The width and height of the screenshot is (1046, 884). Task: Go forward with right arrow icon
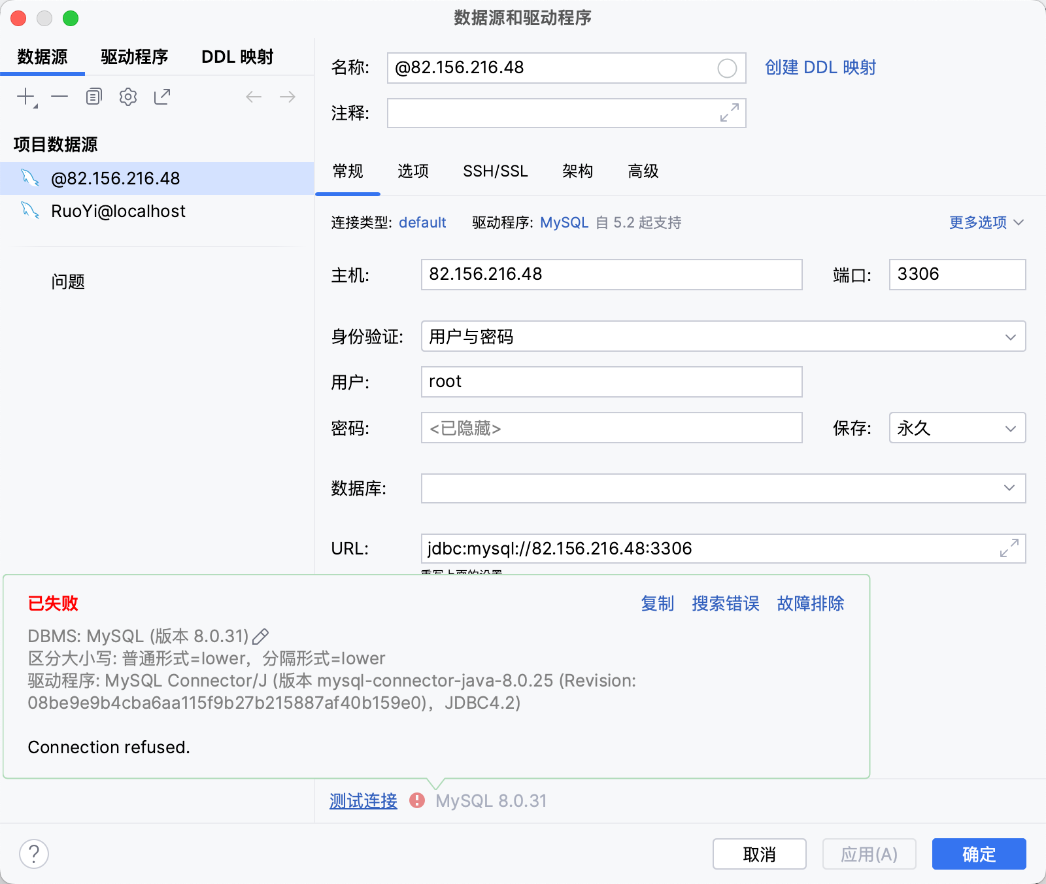pyautogui.click(x=288, y=97)
